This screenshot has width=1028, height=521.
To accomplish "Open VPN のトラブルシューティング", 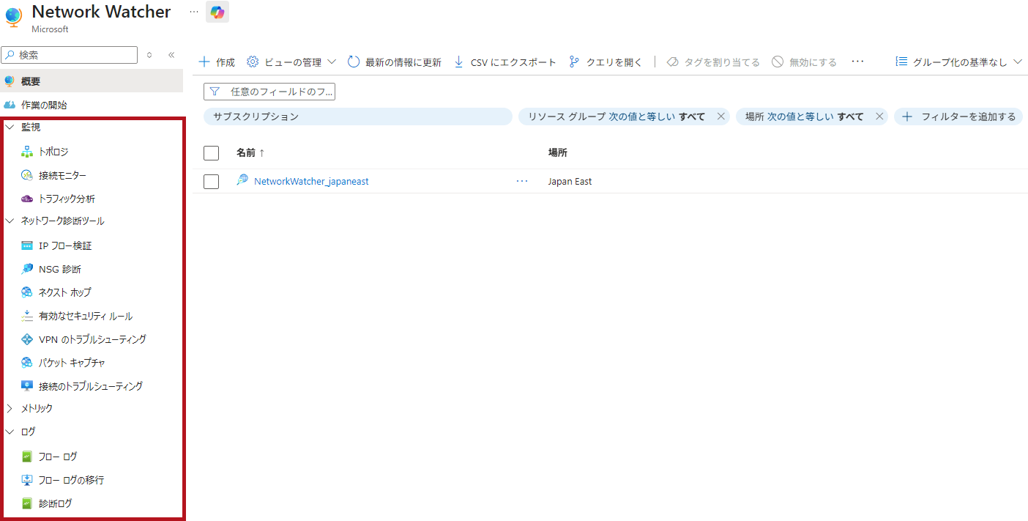I will click(92, 339).
